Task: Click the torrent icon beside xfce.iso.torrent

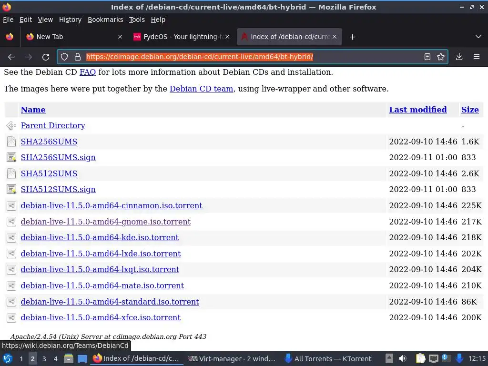Action: coord(11,318)
